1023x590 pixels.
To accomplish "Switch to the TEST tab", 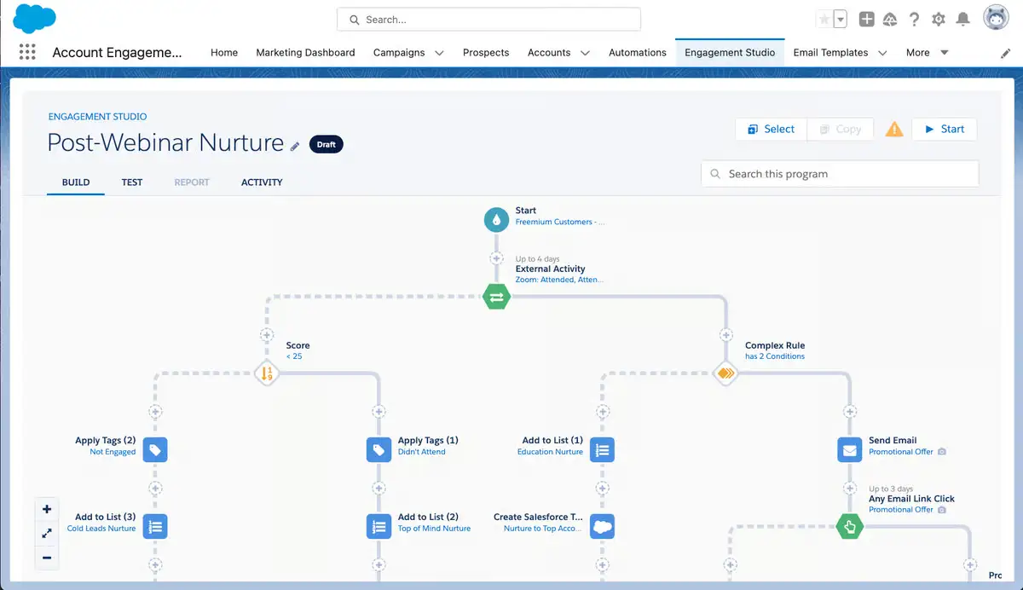I will click(132, 182).
